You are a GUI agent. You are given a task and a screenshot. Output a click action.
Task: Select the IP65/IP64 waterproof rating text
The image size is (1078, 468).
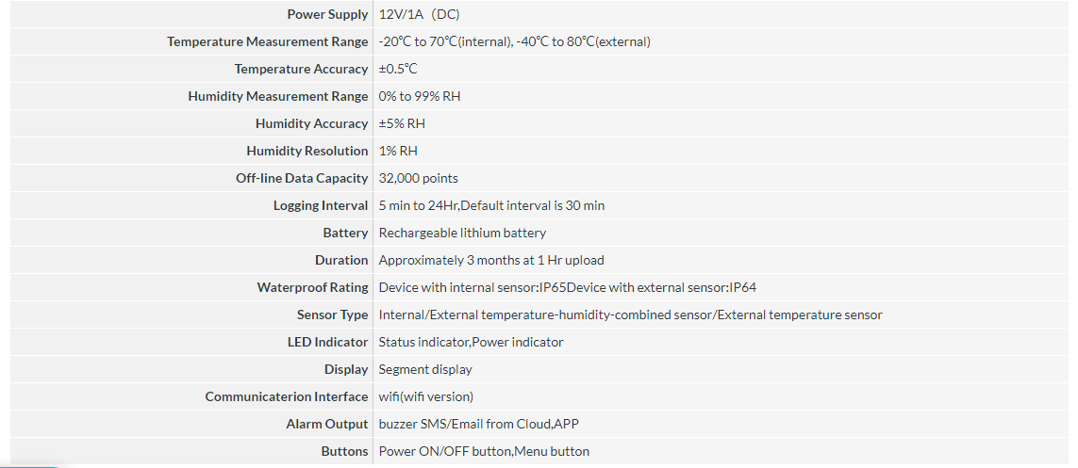pyautogui.click(x=567, y=287)
